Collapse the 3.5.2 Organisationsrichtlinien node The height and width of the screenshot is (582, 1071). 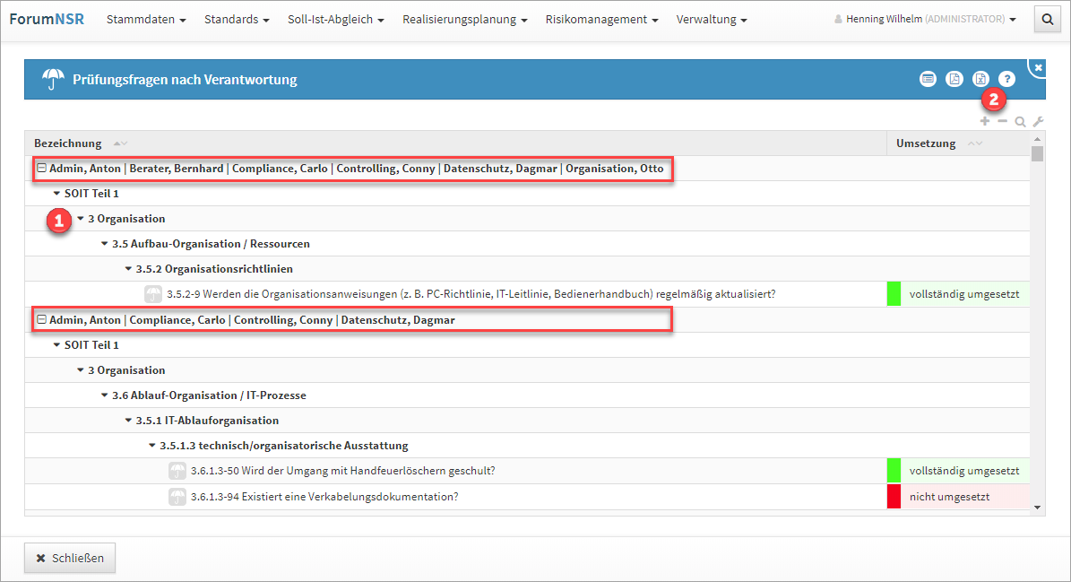tap(128, 269)
